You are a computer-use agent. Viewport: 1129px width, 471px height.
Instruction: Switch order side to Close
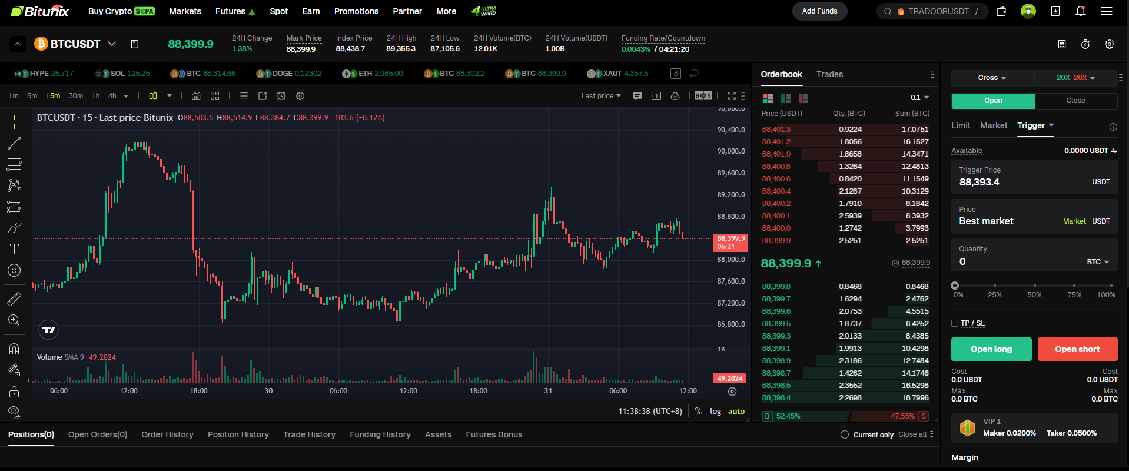point(1076,101)
